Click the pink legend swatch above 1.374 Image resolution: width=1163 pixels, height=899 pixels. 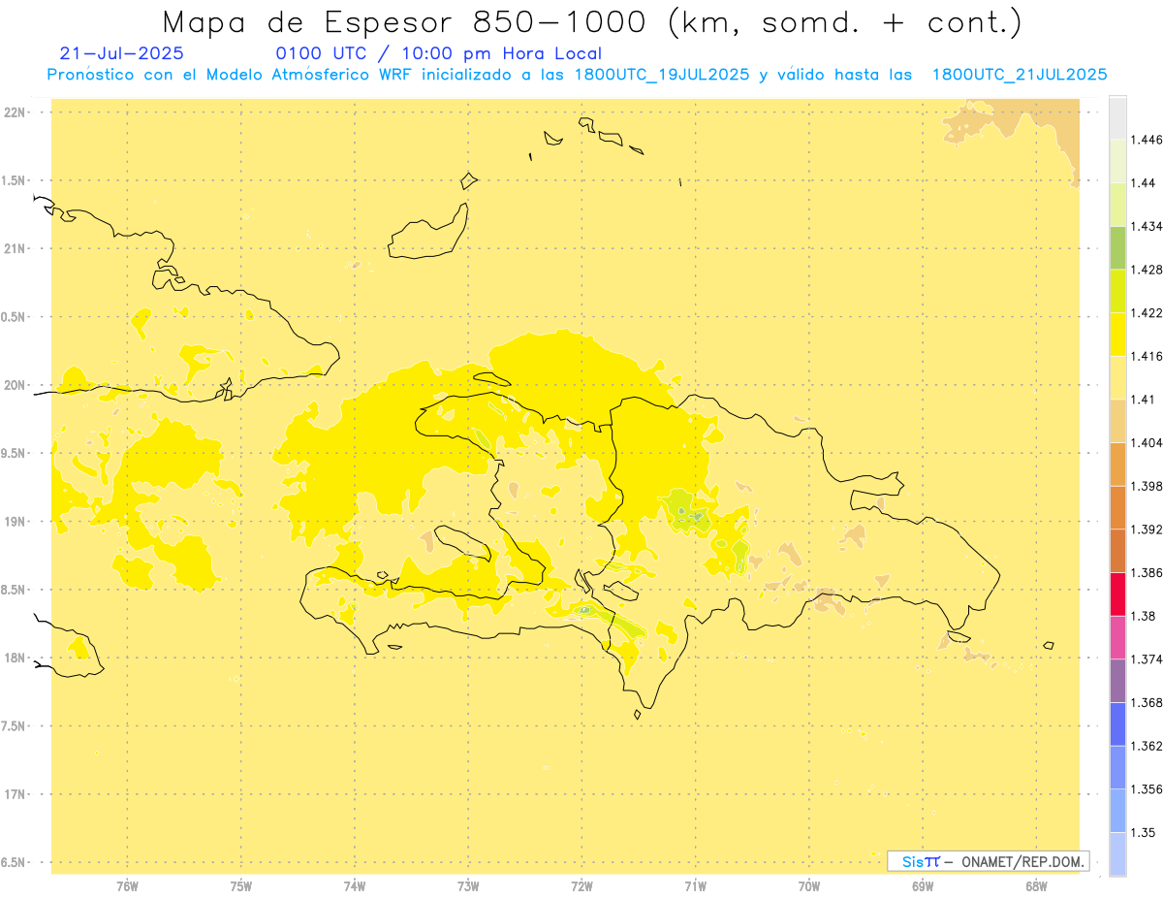[1117, 637]
